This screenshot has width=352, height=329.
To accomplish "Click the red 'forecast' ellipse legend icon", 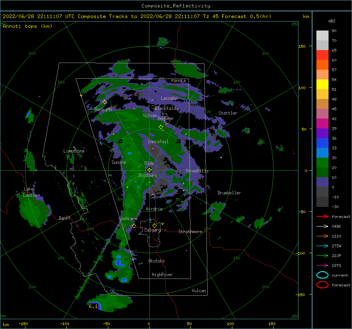I will 322,285.
